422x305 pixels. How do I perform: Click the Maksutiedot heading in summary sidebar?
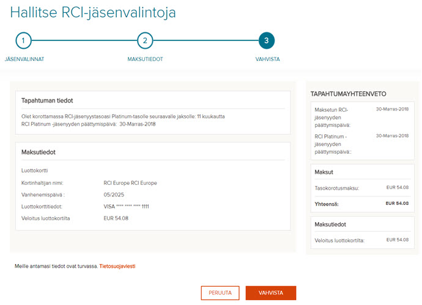(330, 224)
